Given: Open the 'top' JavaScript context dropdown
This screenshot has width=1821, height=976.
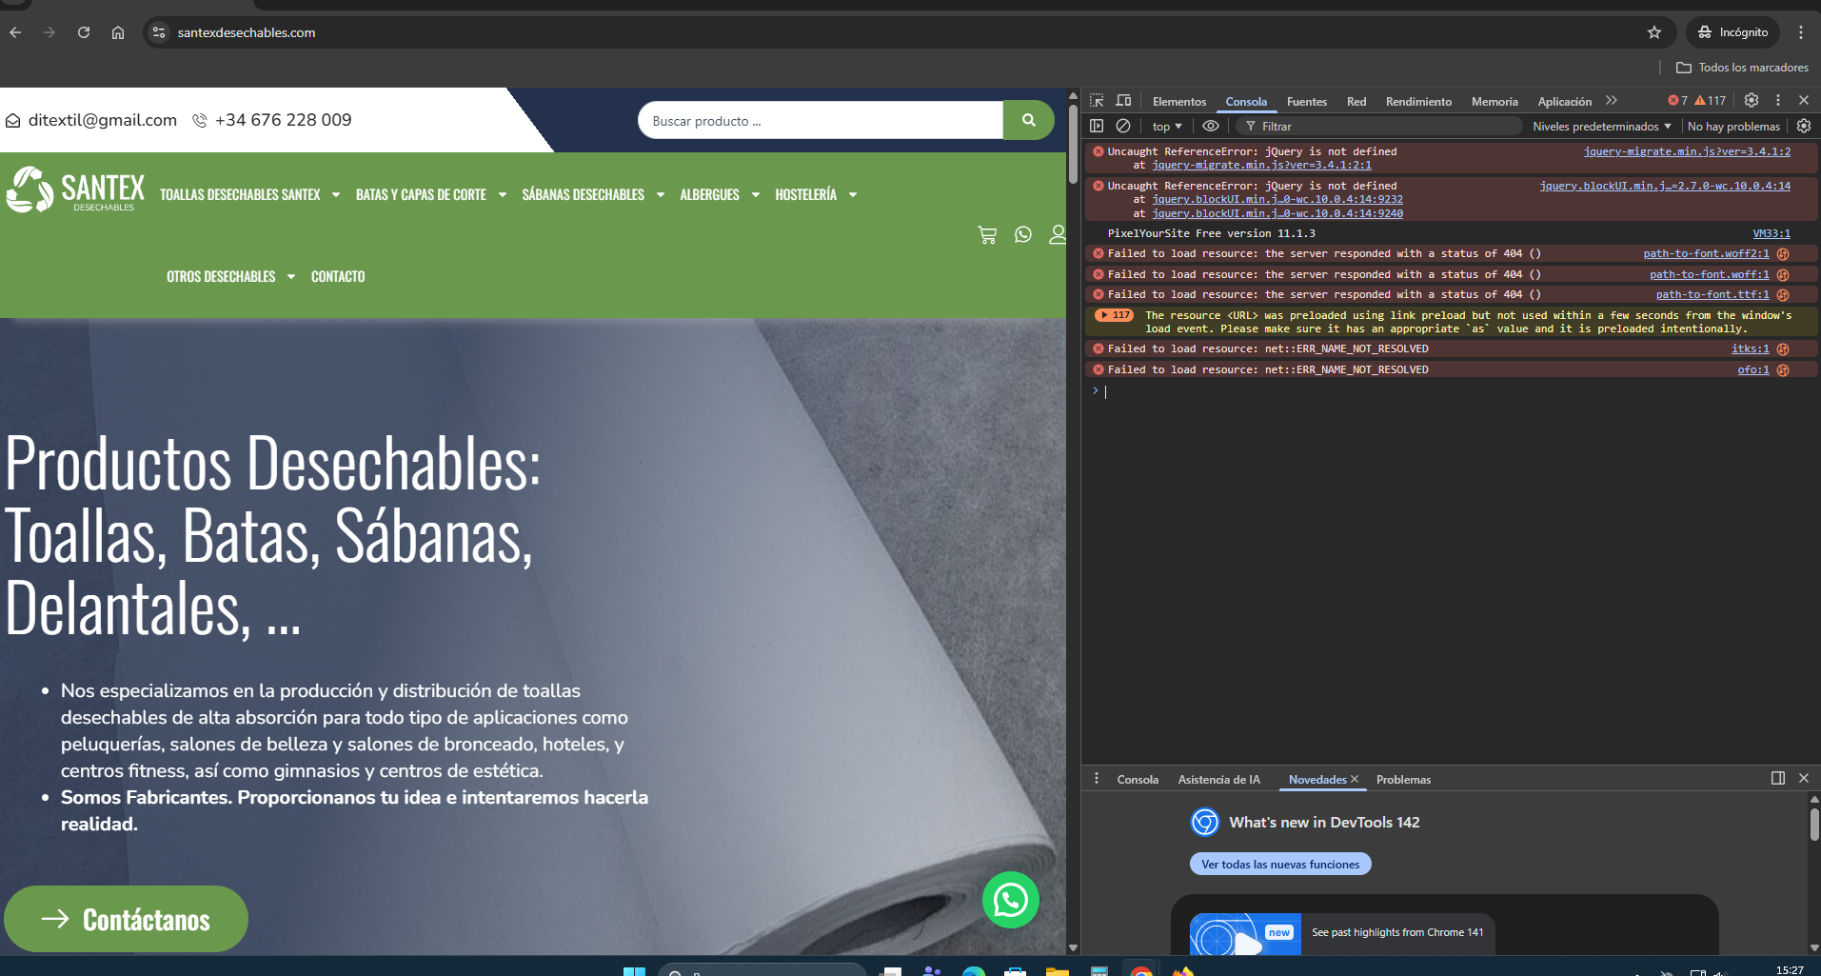Looking at the screenshot, I should [1166, 127].
